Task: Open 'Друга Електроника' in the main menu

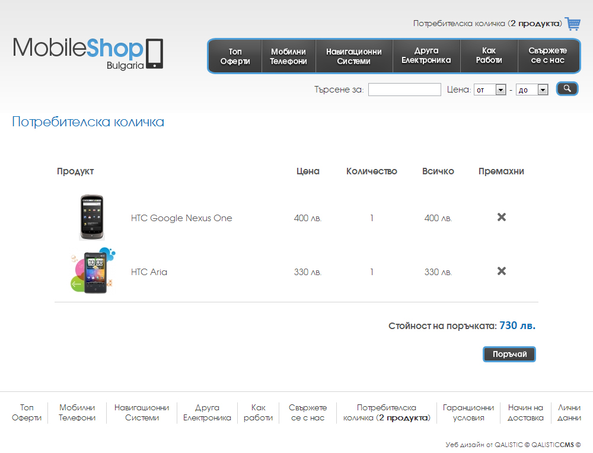Action: coord(426,56)
